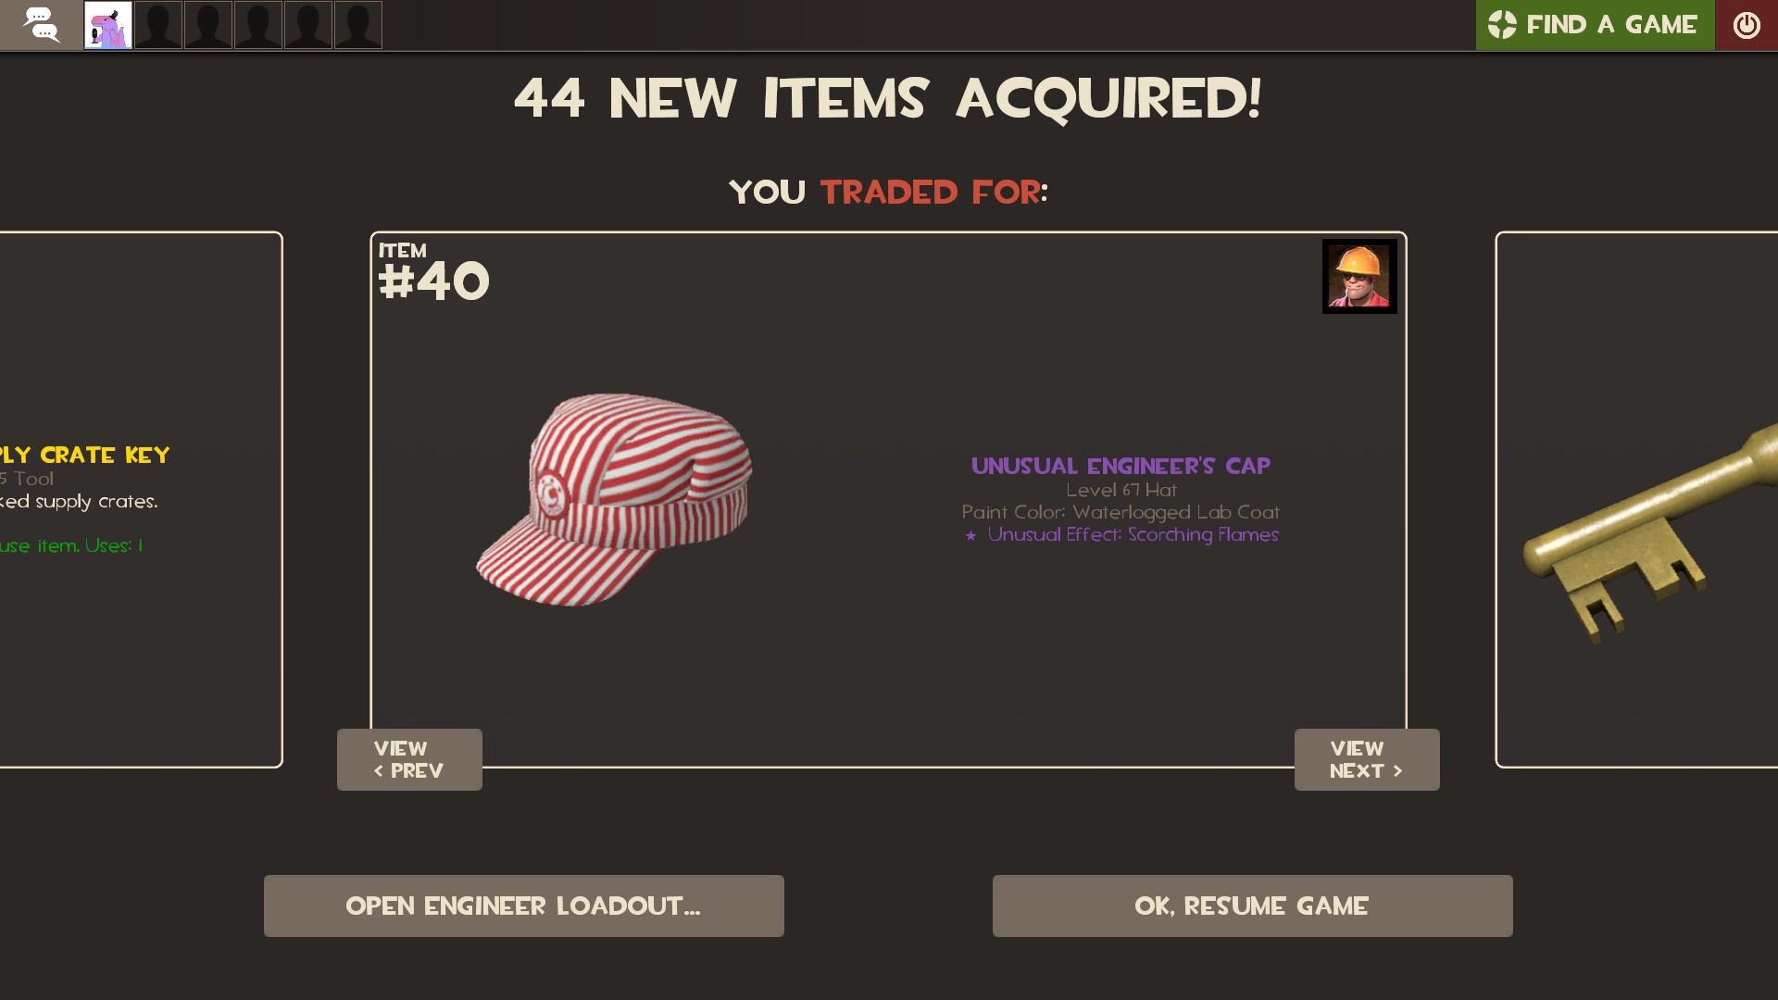View the next item
Viewport: 1778px width, 1000px height.
1367,759
